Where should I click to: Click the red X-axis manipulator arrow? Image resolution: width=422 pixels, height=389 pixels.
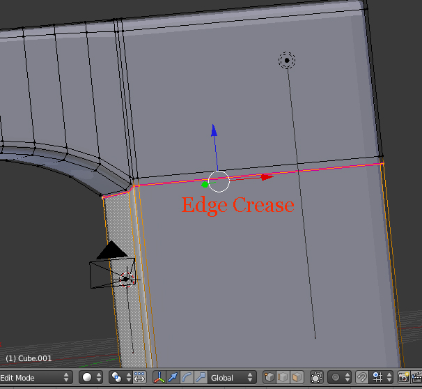[267, 177]
